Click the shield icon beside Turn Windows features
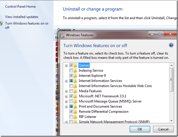 click(x=1, y=23)
